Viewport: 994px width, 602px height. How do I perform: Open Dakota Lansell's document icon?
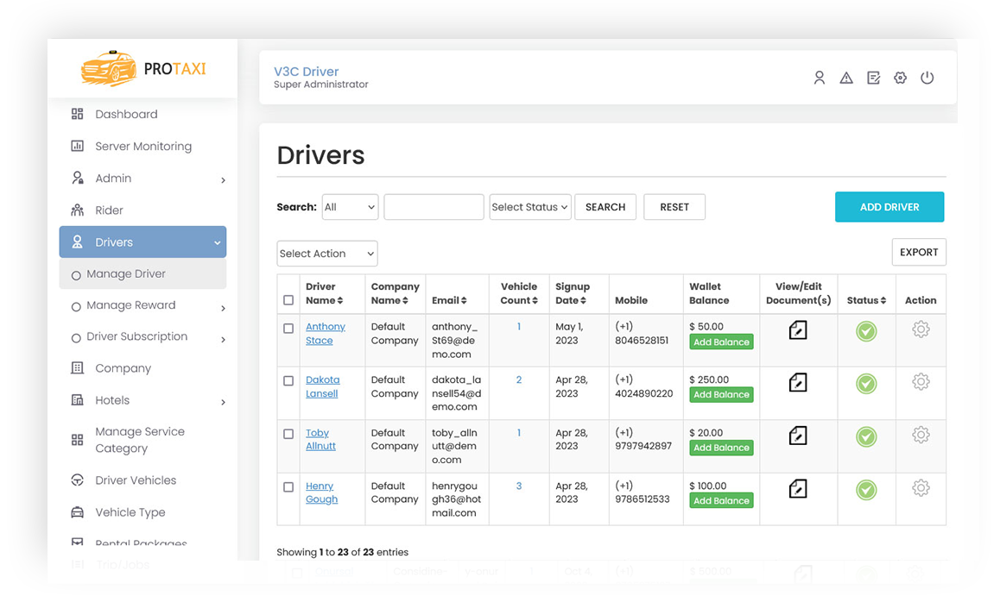tap(798, 382)
